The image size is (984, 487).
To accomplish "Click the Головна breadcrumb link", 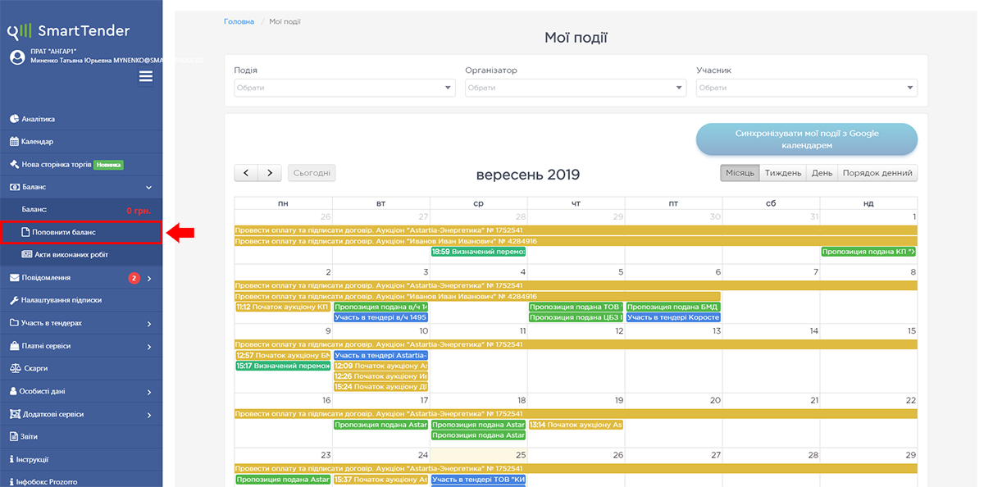I will click(x=239, y=21).
